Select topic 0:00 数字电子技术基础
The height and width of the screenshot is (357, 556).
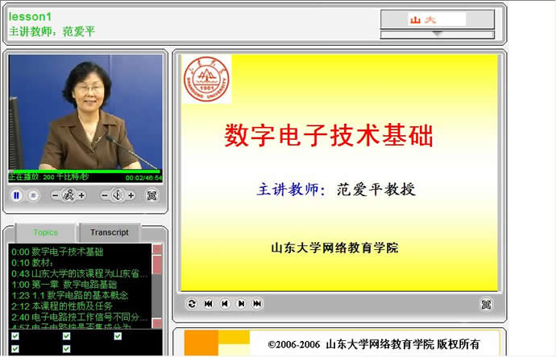click(x=57, y=252)
